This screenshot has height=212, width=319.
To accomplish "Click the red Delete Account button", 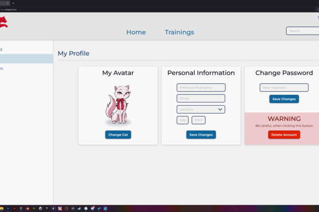I will point(284,135).
